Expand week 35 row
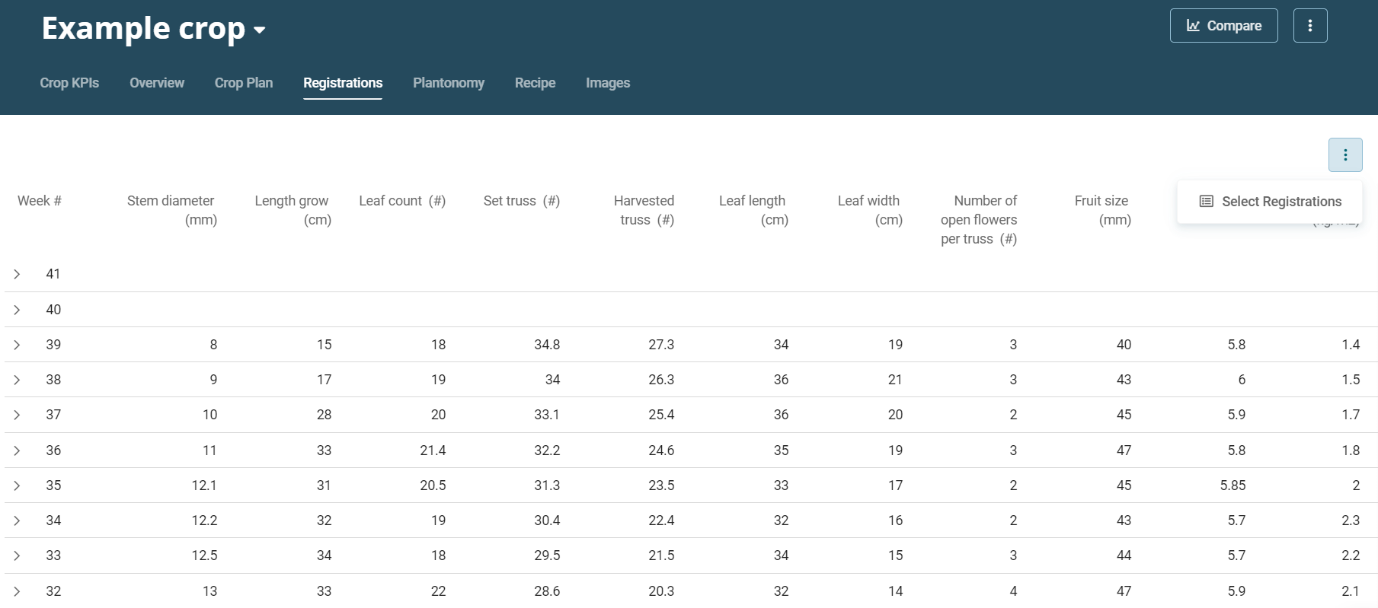Screen dimensions: 1378x608 coord(17,485)
